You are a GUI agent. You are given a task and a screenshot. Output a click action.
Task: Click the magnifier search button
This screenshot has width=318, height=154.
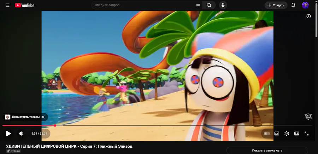tap(209, 5)
